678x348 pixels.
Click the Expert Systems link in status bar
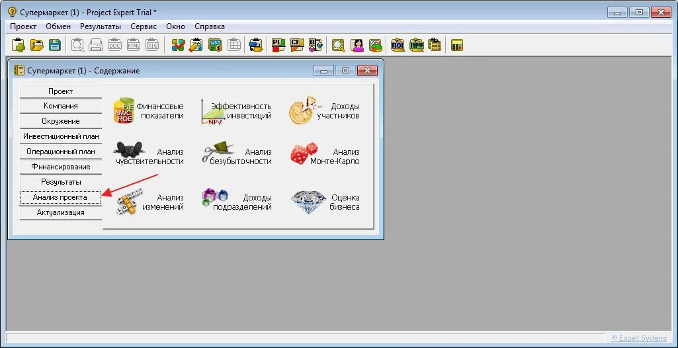(640, 337)
